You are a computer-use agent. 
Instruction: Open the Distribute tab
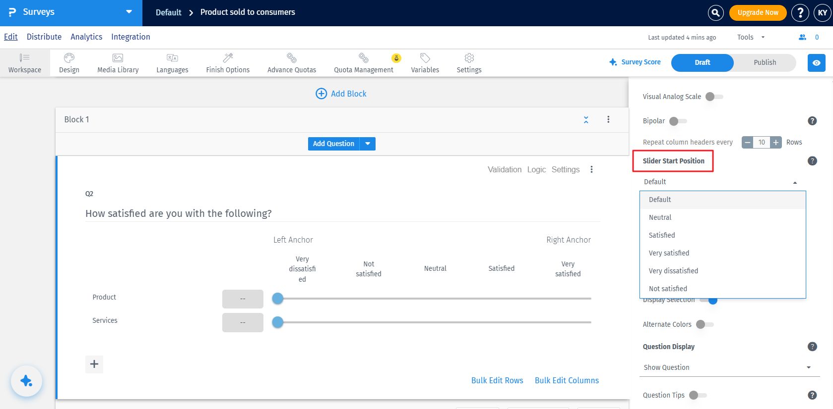tap(44, 37)
